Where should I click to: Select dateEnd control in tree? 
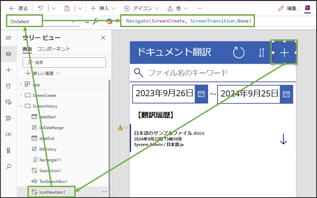pyautogui.click(x=47, y=138)
